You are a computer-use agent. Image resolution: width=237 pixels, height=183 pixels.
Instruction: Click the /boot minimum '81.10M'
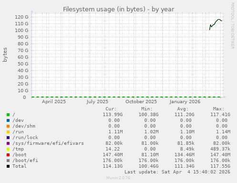pos(150,155)
